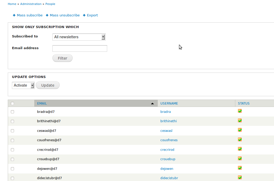Select the didecistubr@d7 checkbox
Viewport: 274px width, 181px height.
point(12,178)
